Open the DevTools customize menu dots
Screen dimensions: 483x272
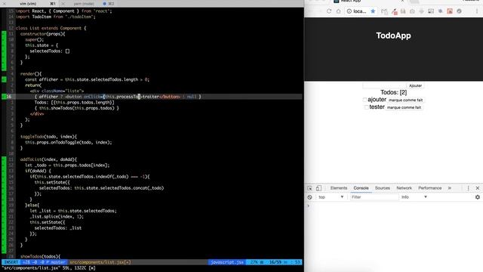click(468, 188)
